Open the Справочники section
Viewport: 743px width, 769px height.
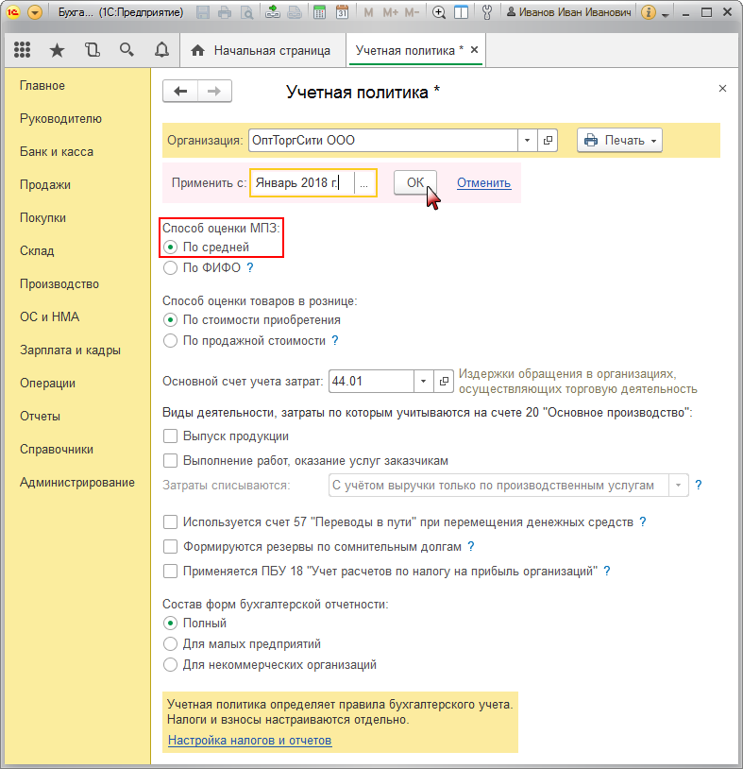[57, 450]
